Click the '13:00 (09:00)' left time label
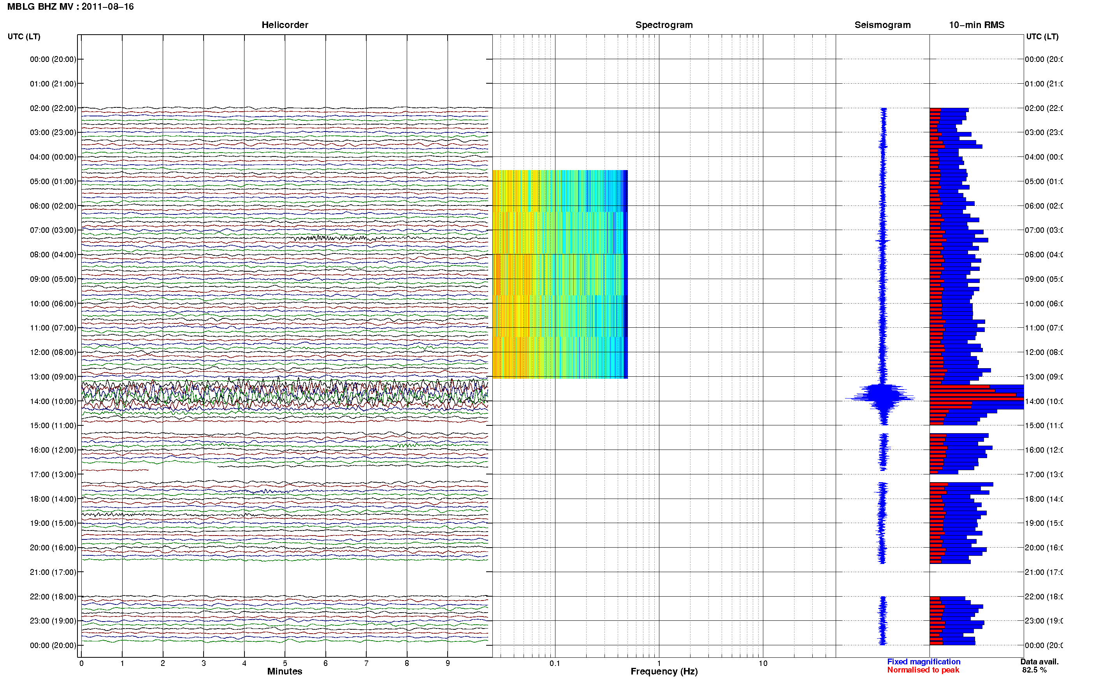 pos(53,377)
